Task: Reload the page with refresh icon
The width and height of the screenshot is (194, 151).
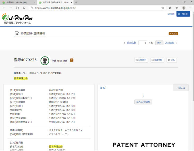Action: (x=17, y=8)
